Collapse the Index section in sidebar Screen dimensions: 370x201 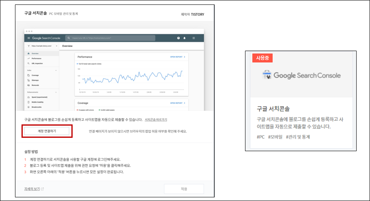56,71
